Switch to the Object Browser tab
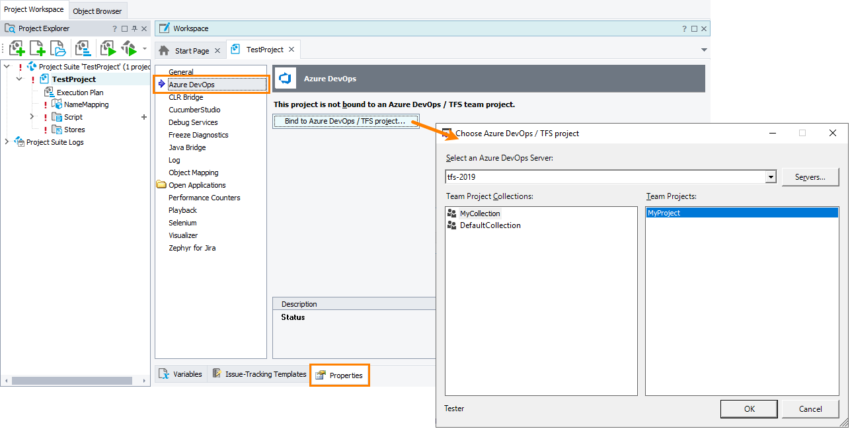This screenshot has height=429, width=850. click(x=97, y=11)
